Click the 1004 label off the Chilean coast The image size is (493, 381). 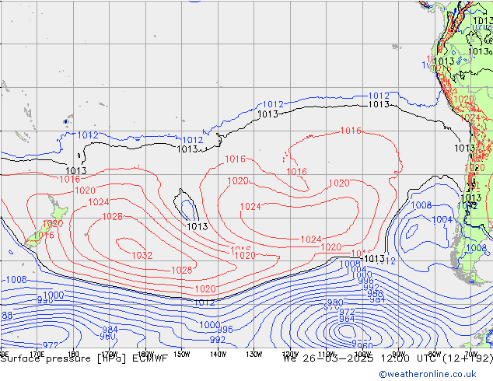pyautogui.click(x=442, y=219)
